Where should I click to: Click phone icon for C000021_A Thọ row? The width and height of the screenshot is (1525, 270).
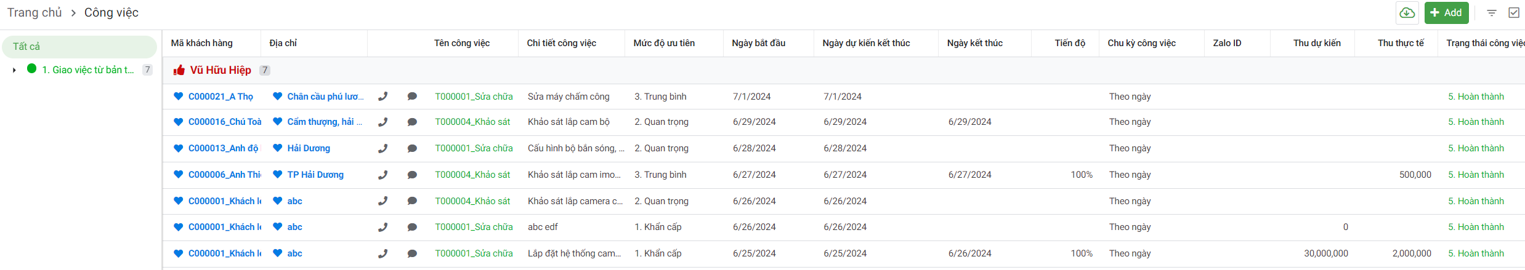[382, 97]
